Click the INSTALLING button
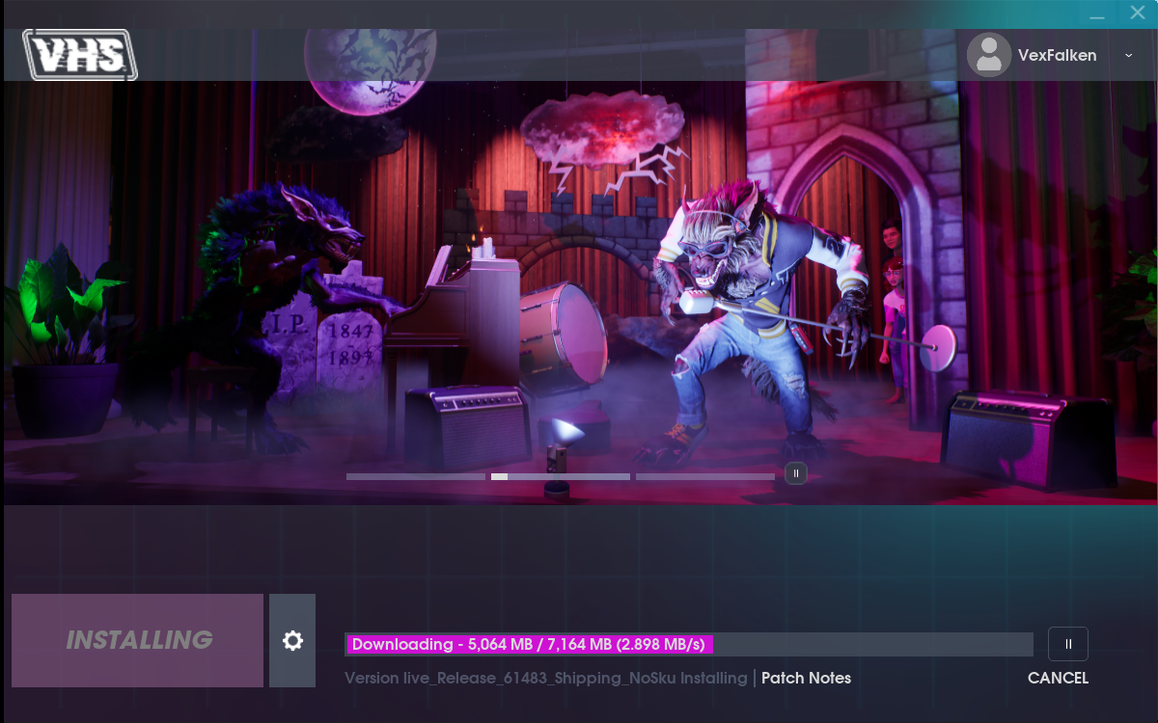The width and height of the screenshot is (1158, 723). pos(137,640)
